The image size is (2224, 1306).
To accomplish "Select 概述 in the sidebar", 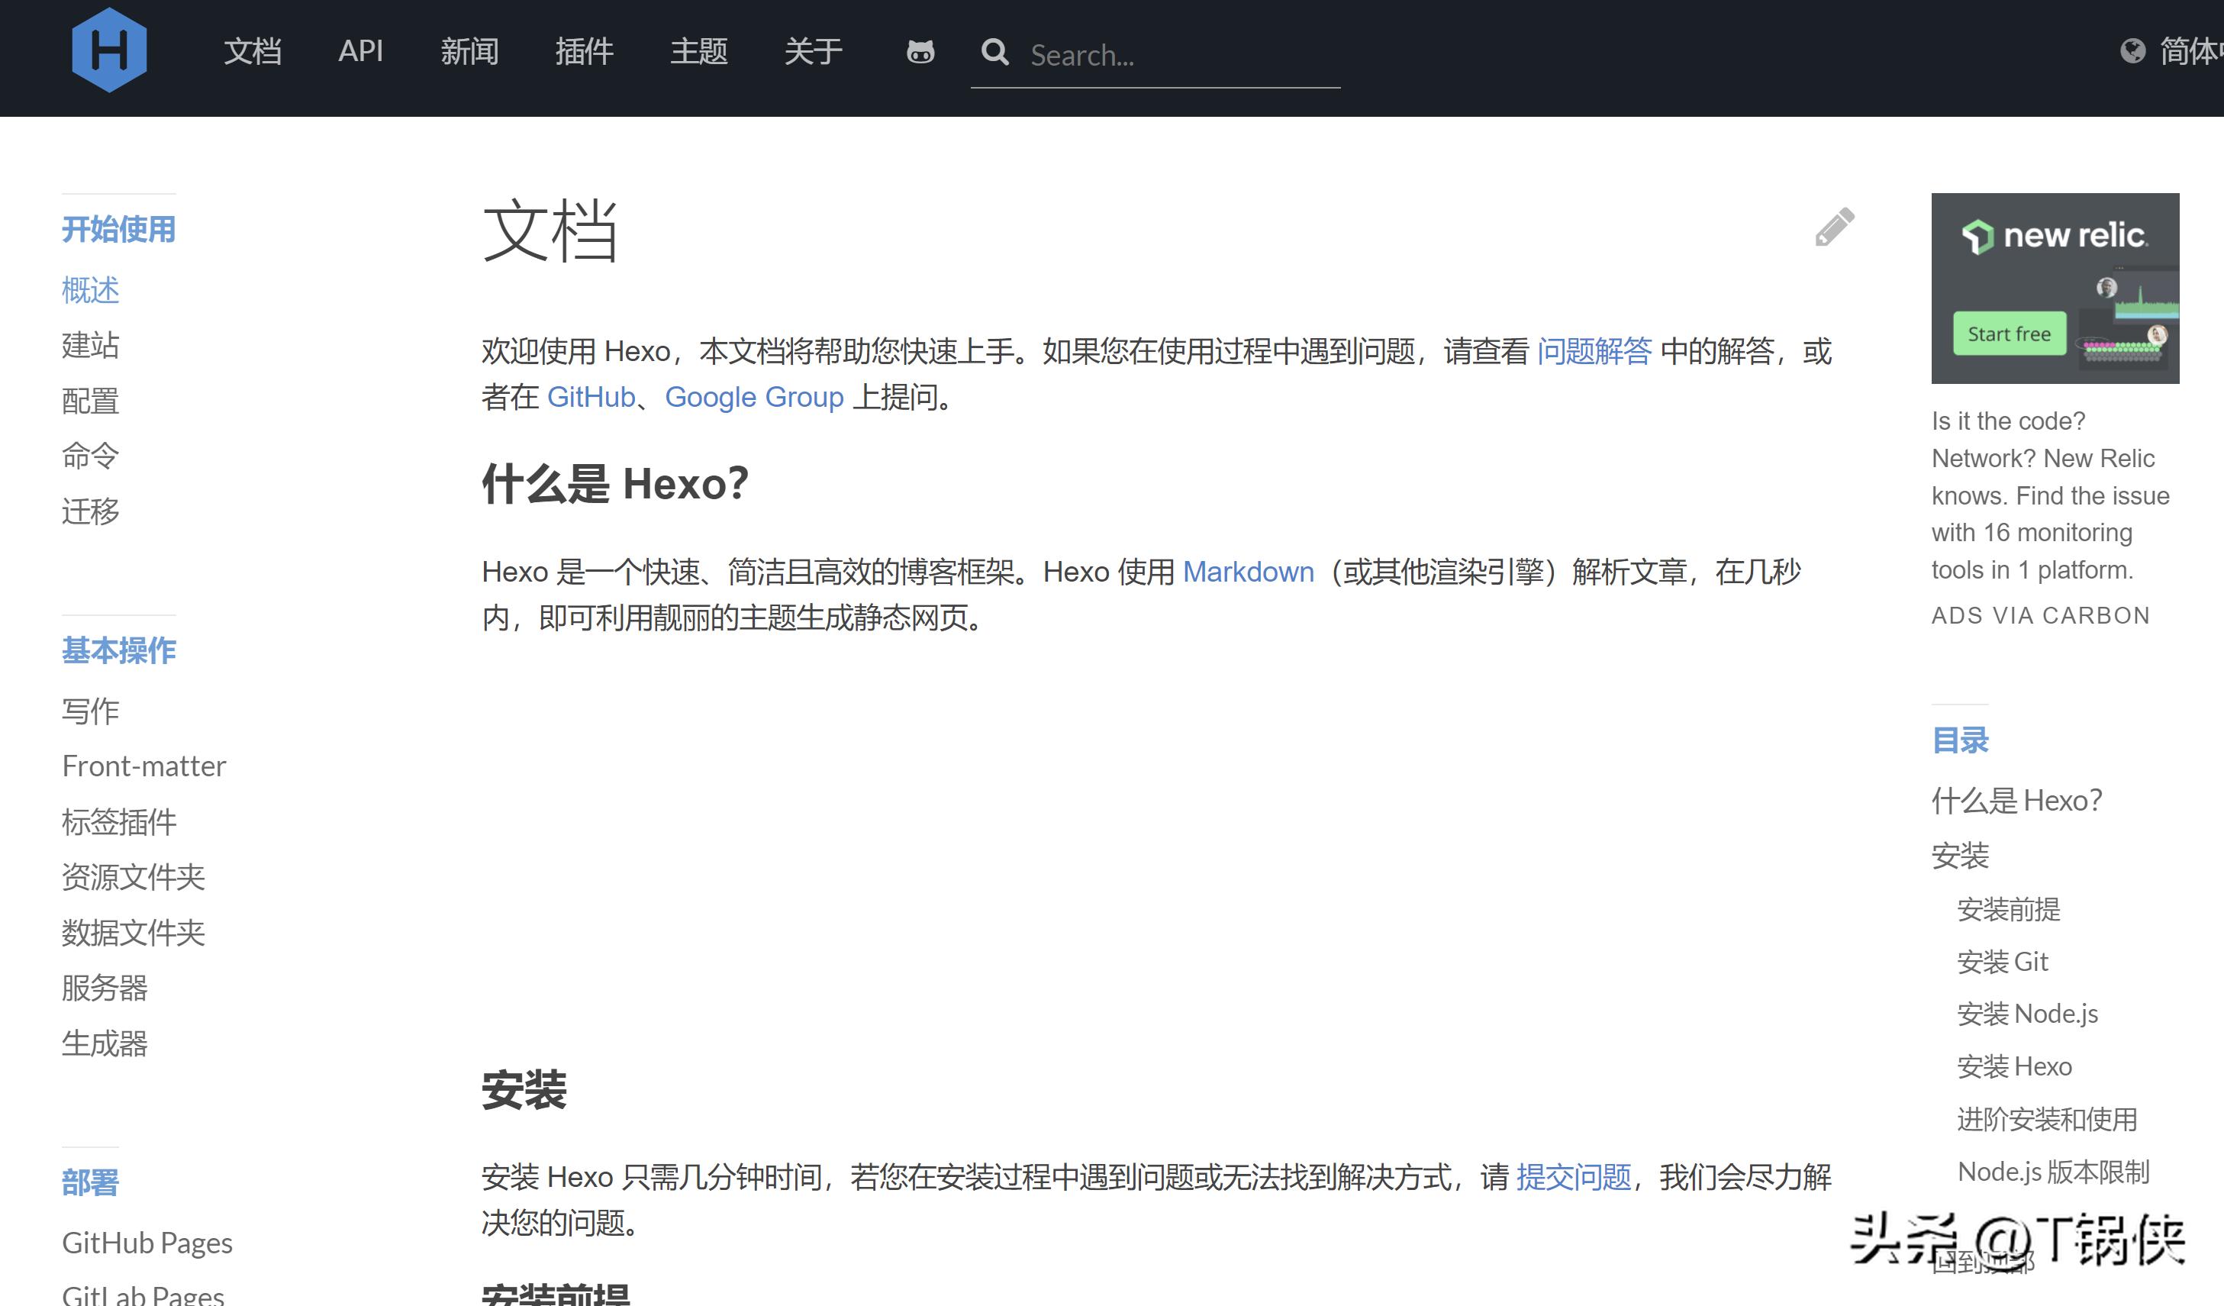I will coord(90,290).
